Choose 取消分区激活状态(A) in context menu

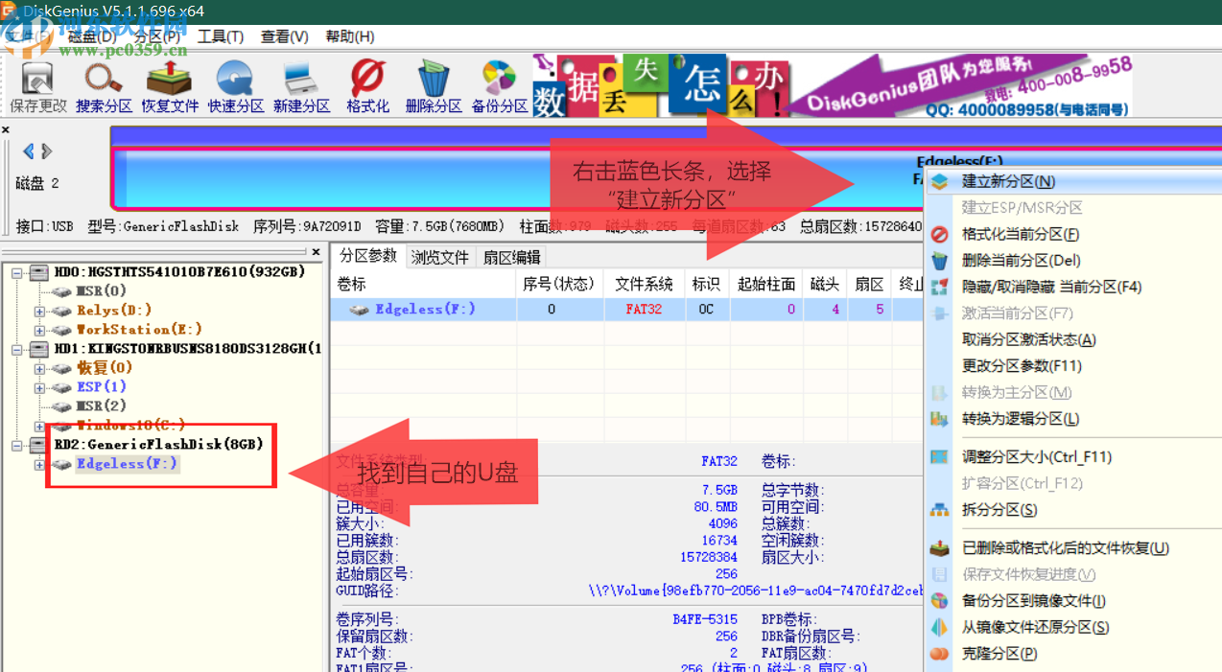click(1029, 339)
